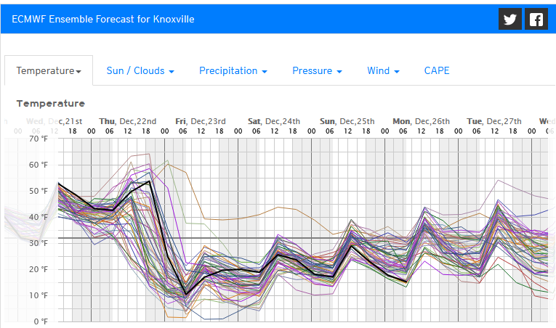Image resolution: width=556 pixels, height=328 pixels.
Task: Click the ECMWF Ensemble Forecast for Knoxville title
Action: tap(102, 19)
